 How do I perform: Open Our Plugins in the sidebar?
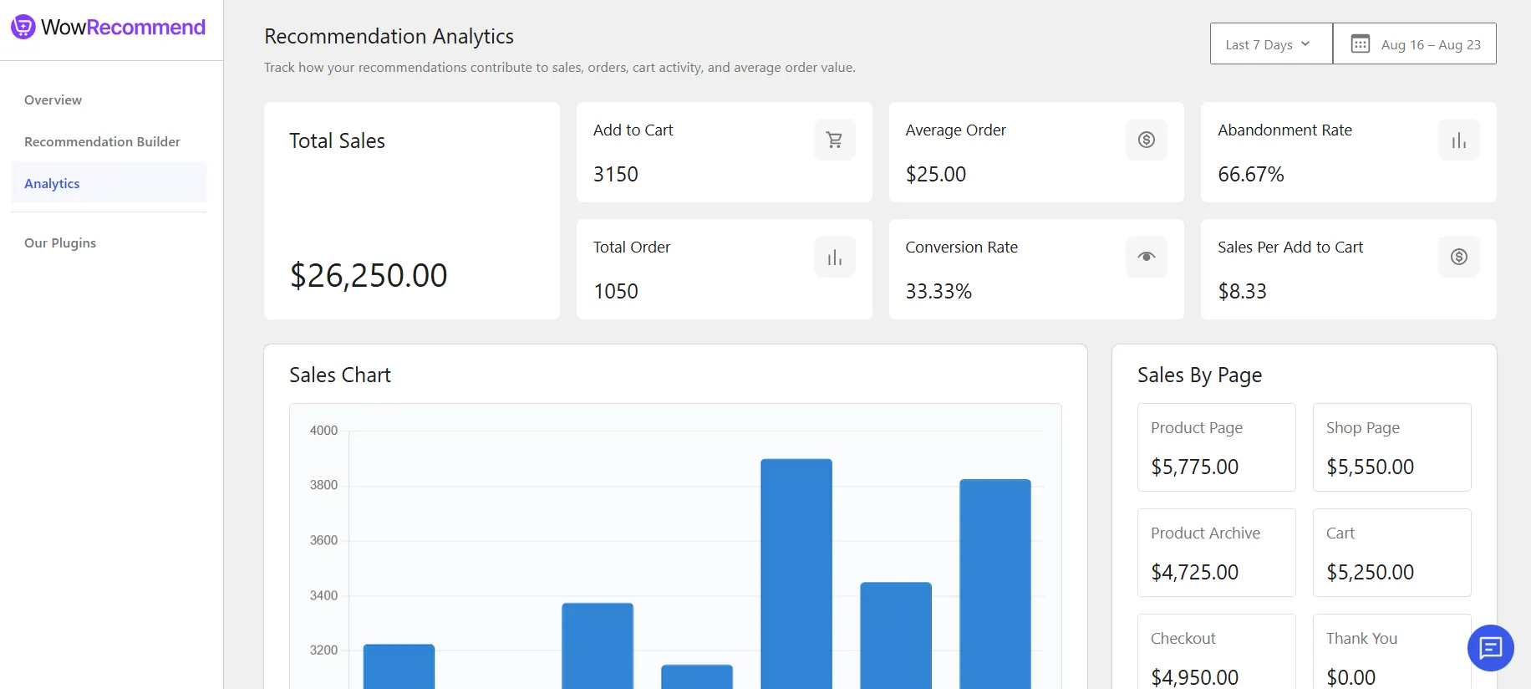click(60, 242)
